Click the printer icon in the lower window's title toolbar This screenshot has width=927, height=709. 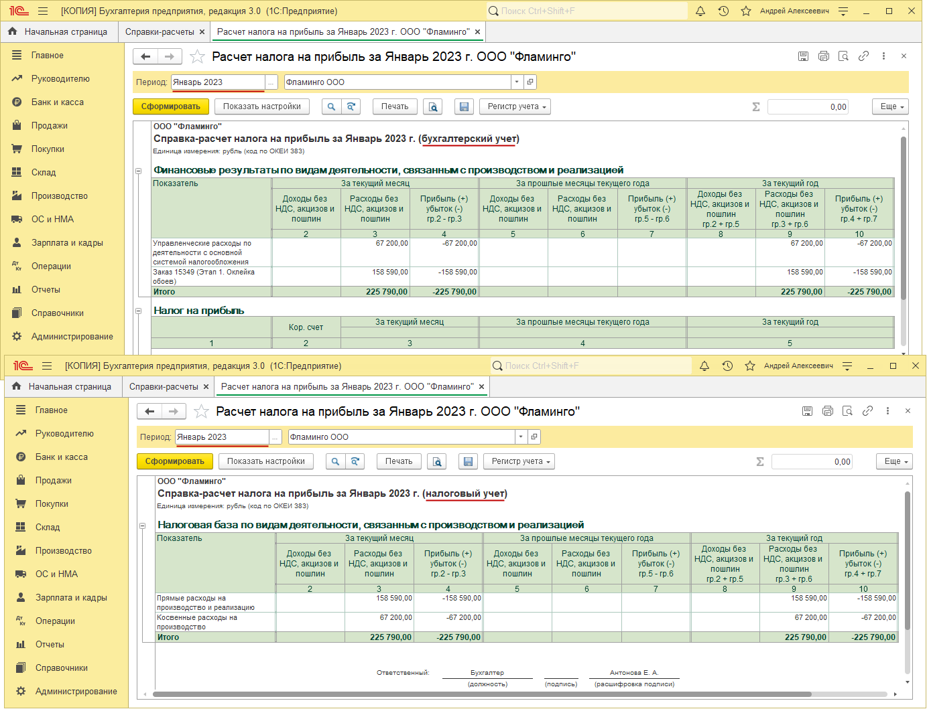[x=828, y=411]
